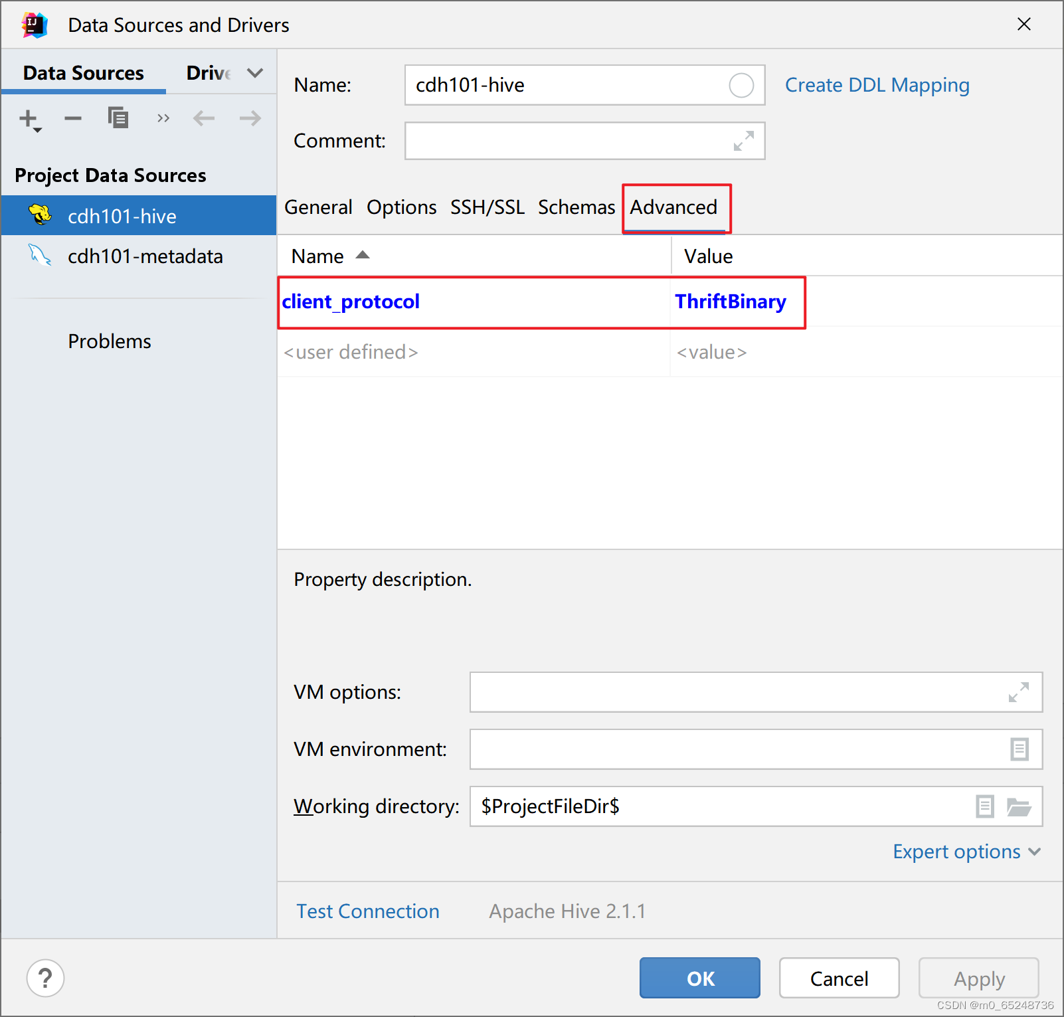Image resolution: width=1064 pixels, height=1017 pixels.
Task: Click the Cancel button
Action: 840,978
